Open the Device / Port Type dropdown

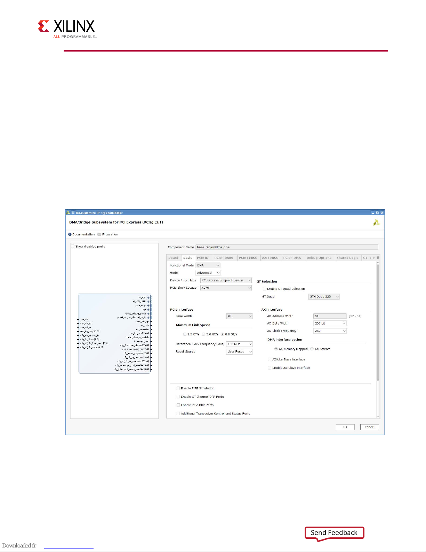click(226, 280)
